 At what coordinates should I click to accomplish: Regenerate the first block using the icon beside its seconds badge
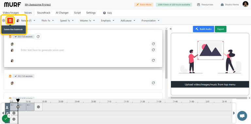[38, 37]
